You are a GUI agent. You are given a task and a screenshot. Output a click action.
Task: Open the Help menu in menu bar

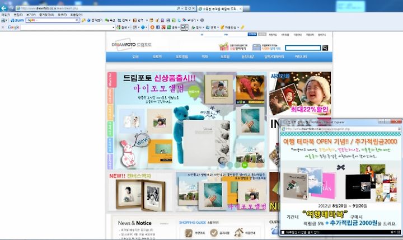pyautogui.click(x=76, y=15)
